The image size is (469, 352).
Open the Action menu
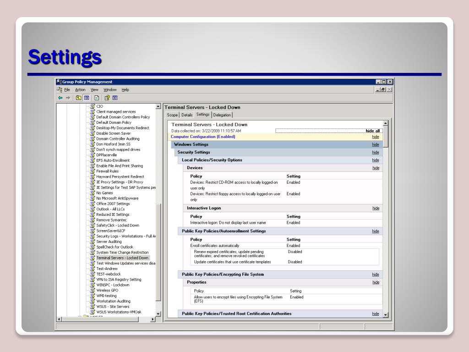click(x=80, y=90)
